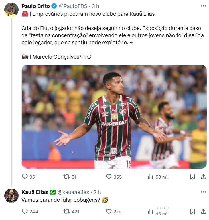
Task: View analytics of Kauã Elias's reply
Action: tap(151, 211)
